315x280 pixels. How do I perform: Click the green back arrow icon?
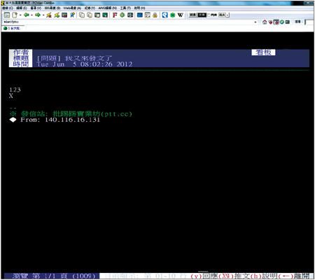click(27, 15)
